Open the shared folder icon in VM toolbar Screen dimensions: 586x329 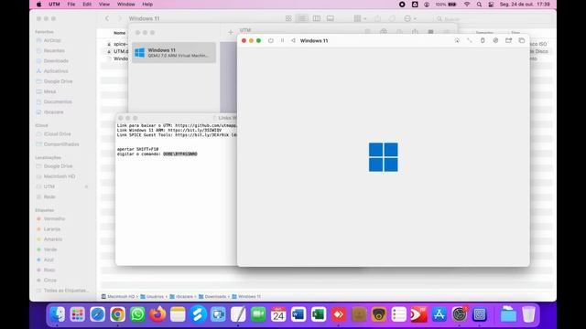pyautogui.click(x=508, y=40)
